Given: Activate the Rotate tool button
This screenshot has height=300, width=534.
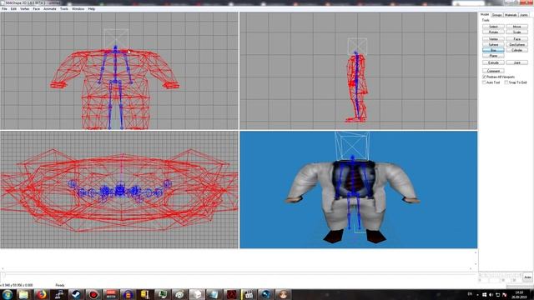Looking at the screenshot, I should (493, 32).
